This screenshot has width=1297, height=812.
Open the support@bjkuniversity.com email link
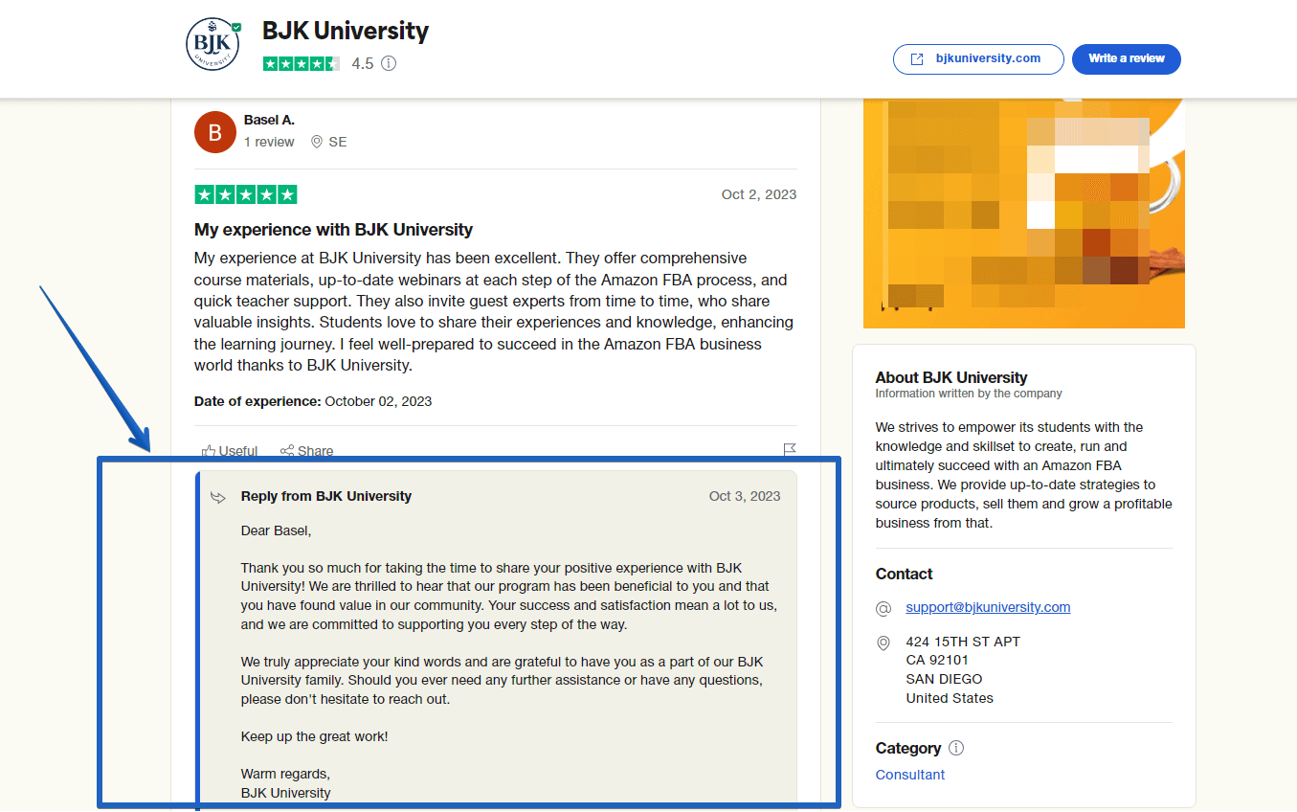[988, 607]
